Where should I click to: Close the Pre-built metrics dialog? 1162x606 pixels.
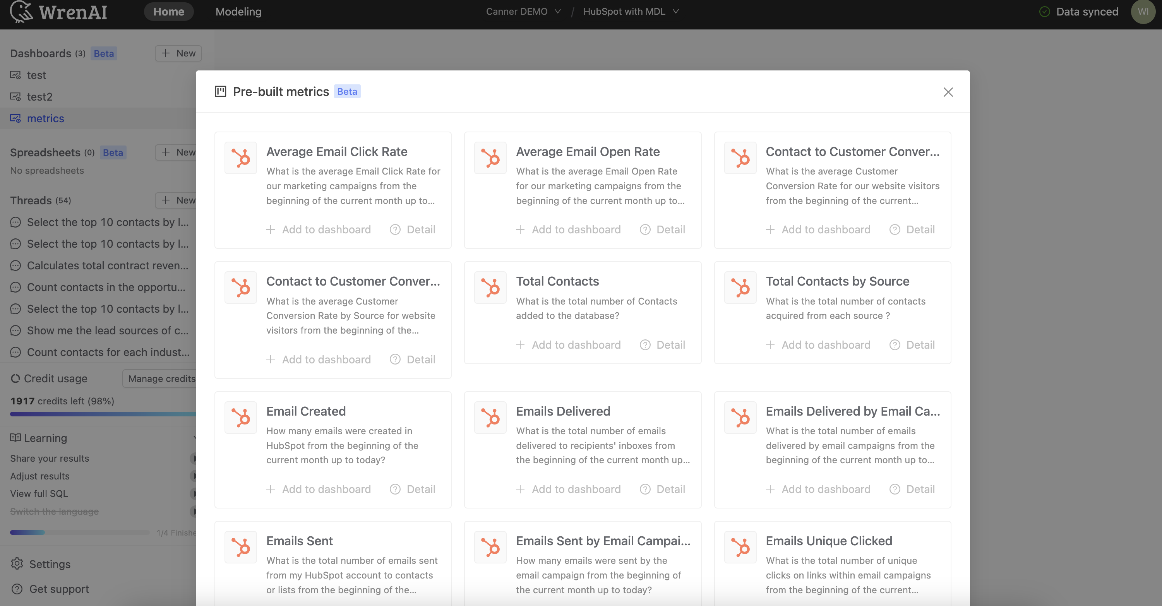(948, 92)
